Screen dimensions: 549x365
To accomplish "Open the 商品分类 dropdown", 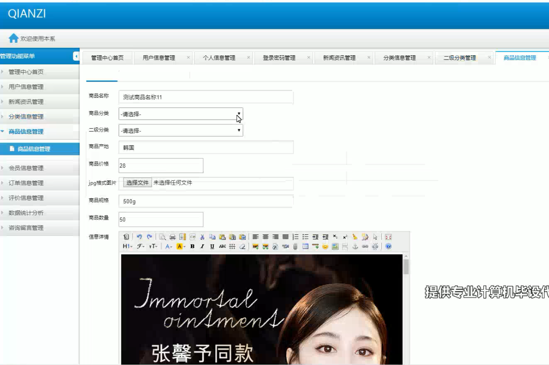I will [x=181, y=114].
